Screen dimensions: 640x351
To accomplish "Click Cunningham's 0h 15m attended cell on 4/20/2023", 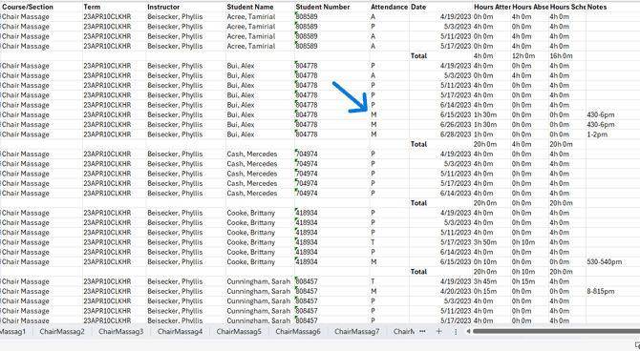I will click(x=492, y=292).
